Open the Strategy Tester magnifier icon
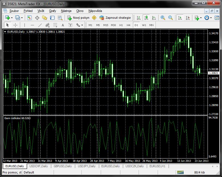This screenshot has width=222, height=177. (60, 18)
